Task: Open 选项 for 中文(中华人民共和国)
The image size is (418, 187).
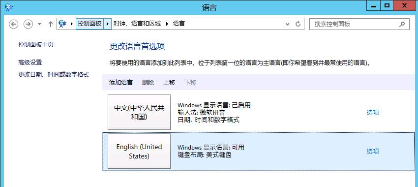Action: tap(373, 113)
